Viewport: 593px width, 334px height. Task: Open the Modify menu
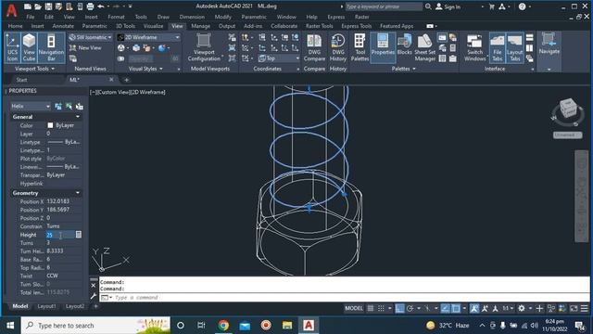[222, 17]
